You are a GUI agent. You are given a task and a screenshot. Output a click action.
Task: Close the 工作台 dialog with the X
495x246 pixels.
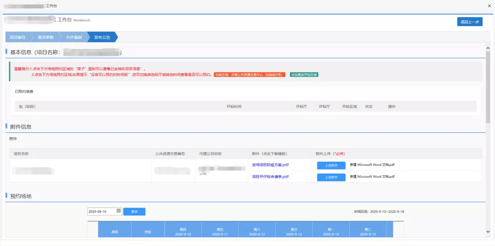coord(488,5)
